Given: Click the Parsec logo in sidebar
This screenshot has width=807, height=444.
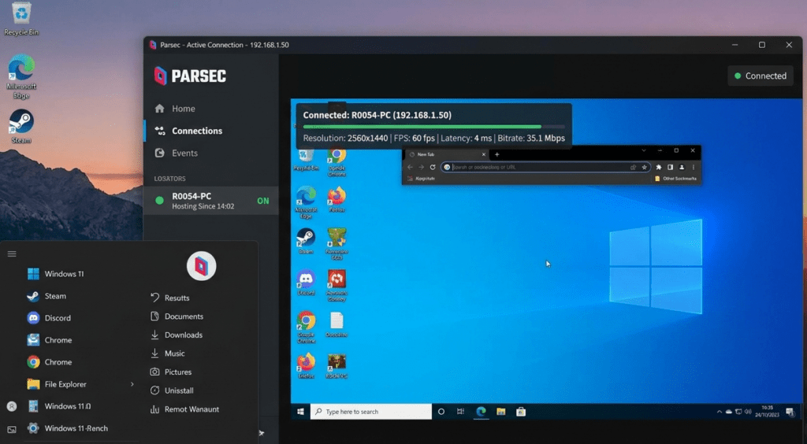Looking at the screenshot, I should click(190, 76).
